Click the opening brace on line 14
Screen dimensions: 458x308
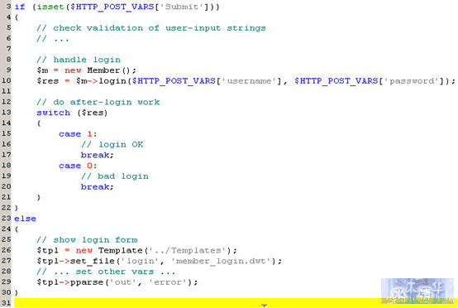point(39,123)
